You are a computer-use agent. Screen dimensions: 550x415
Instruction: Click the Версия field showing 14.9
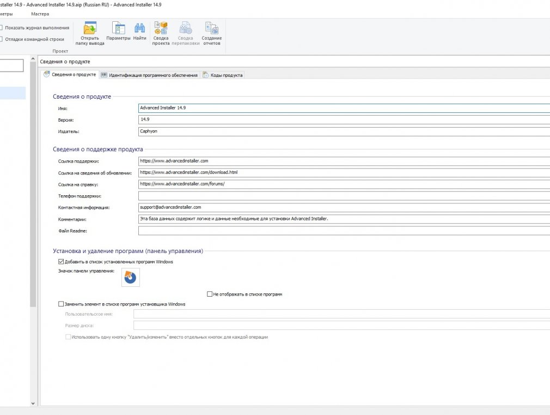coord(344,119)
